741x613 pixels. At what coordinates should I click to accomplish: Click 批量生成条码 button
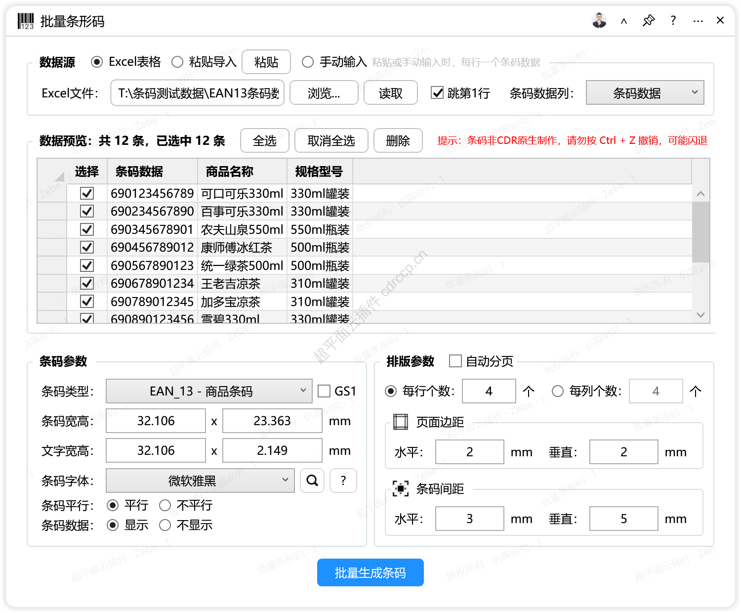pyautogui.click(x=370, y=572)
